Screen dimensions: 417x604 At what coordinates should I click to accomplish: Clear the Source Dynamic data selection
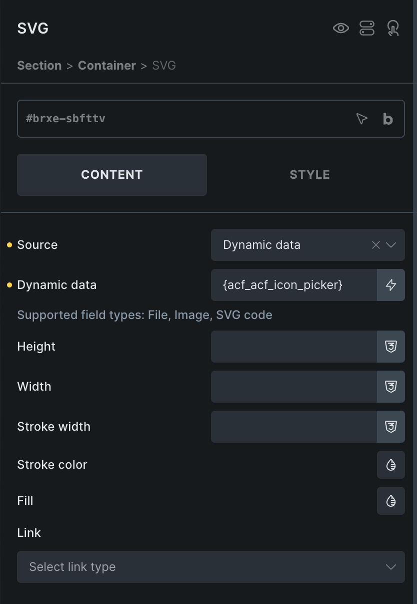pos(376,245)
